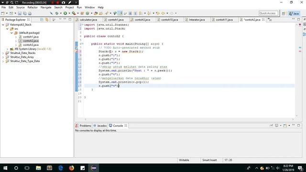Click the New Java Package icon
Viewport: 306px width, 172px height.
click(82, 13)
